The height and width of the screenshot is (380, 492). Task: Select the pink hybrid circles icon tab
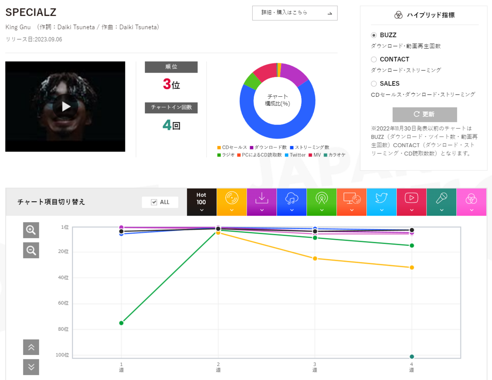(471, 202)
